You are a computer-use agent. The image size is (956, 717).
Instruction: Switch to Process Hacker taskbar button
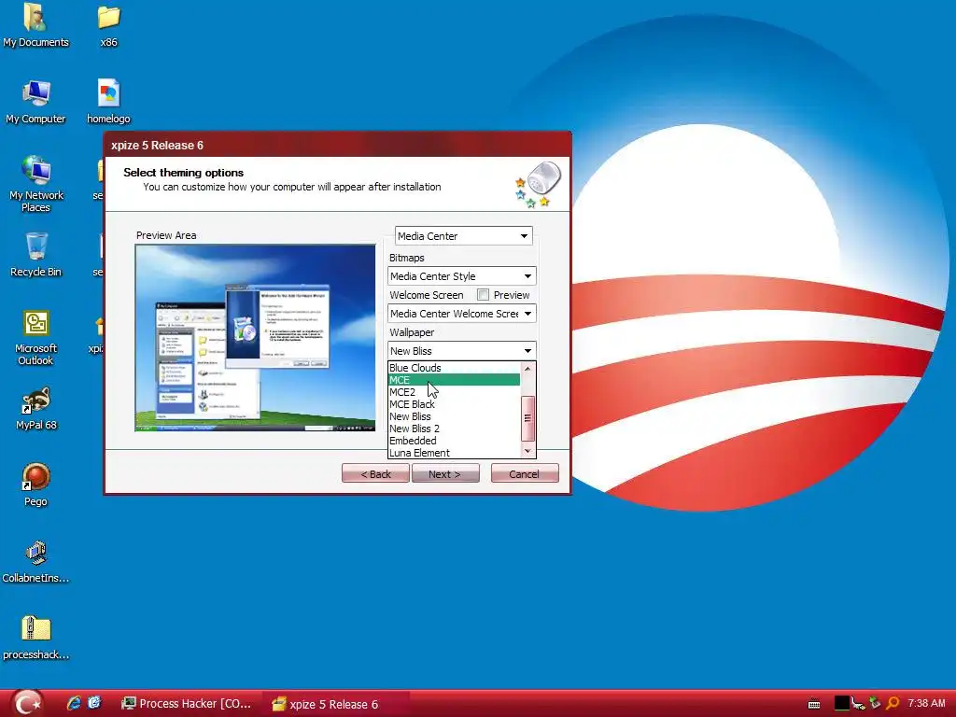(187, 704)
